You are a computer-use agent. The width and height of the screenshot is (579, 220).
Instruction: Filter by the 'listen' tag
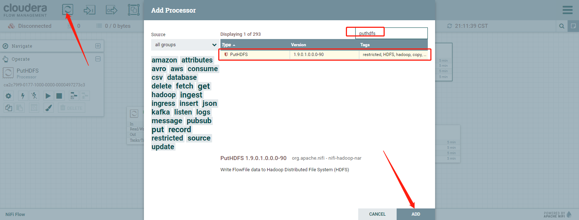(x=183, y=112)
